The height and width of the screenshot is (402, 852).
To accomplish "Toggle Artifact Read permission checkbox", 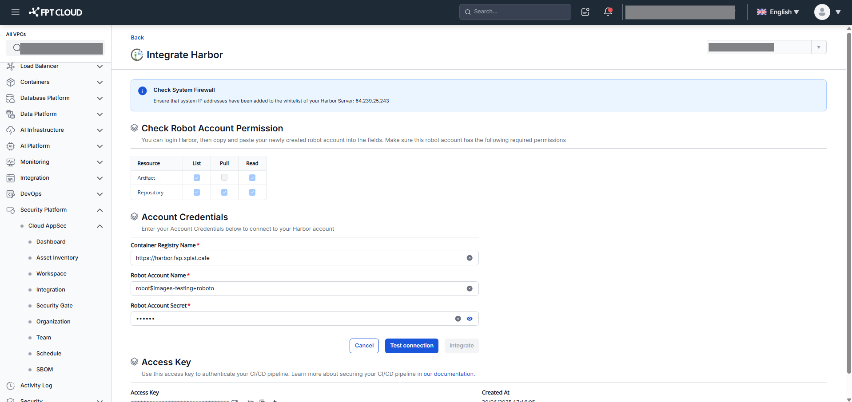I will pos(252,178).
